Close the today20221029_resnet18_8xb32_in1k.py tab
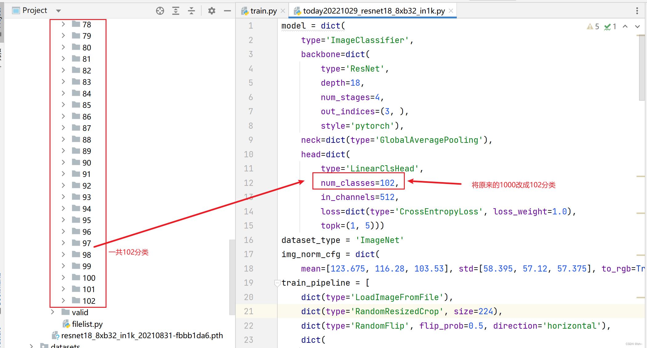Viewport: 647px width, 348px height. pos(451,11)
